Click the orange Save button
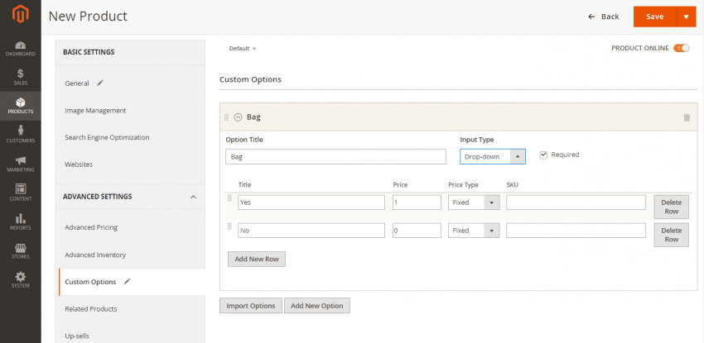This screenshot has height=343, width=704. click(x=654, y=17)
